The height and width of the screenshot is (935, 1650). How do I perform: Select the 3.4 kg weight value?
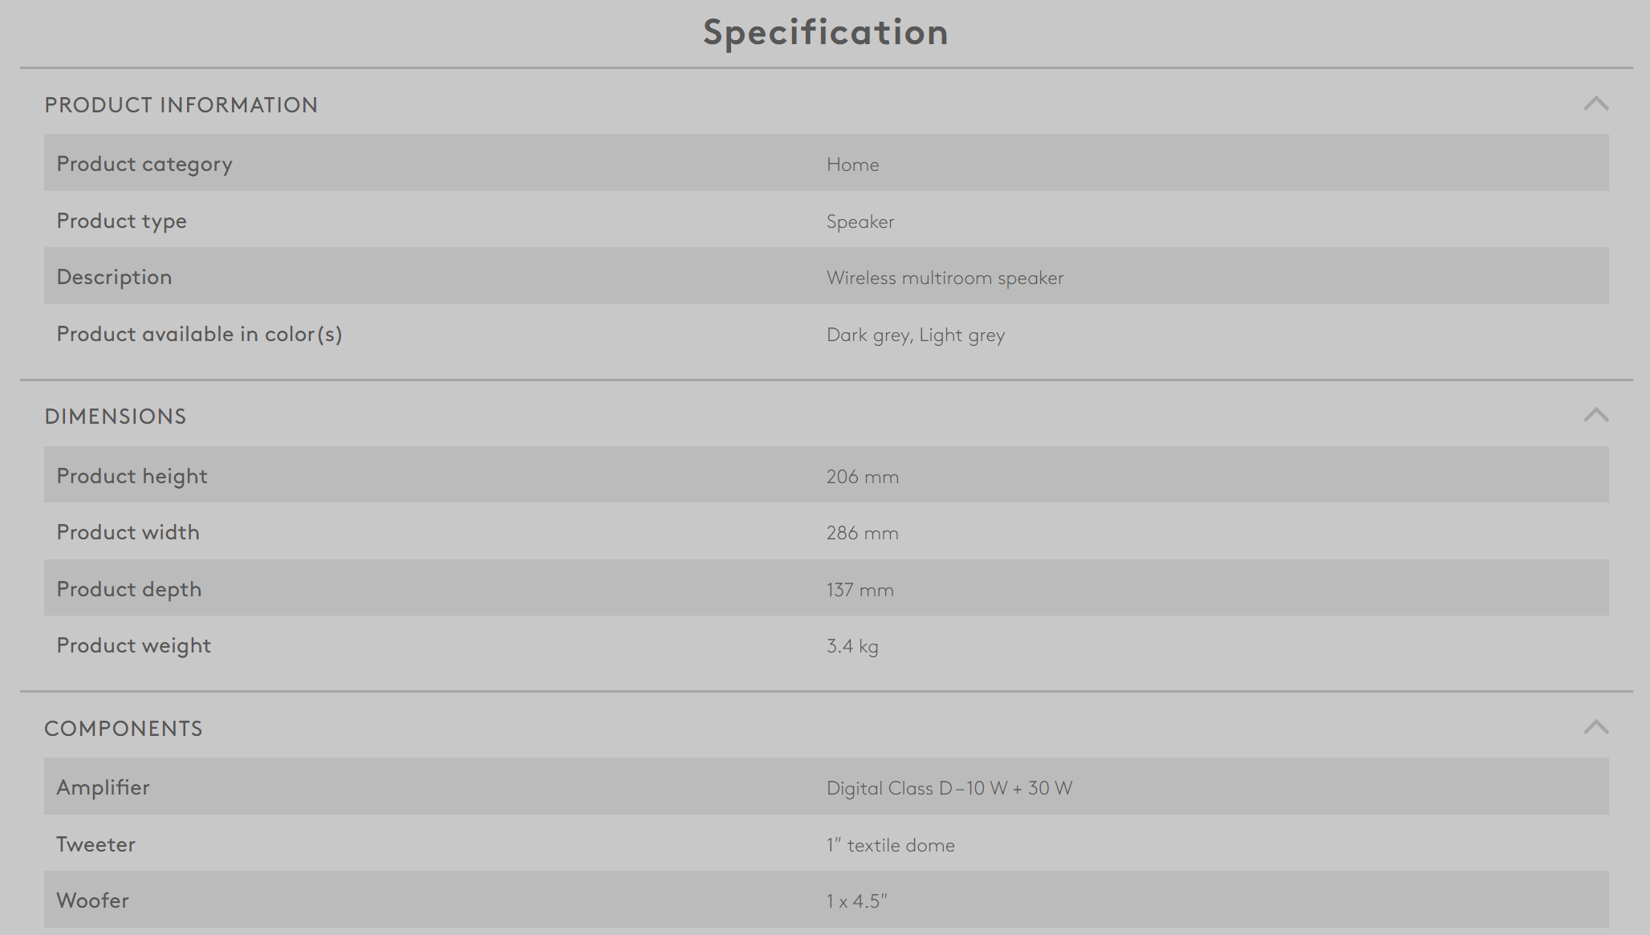point(852,646)
